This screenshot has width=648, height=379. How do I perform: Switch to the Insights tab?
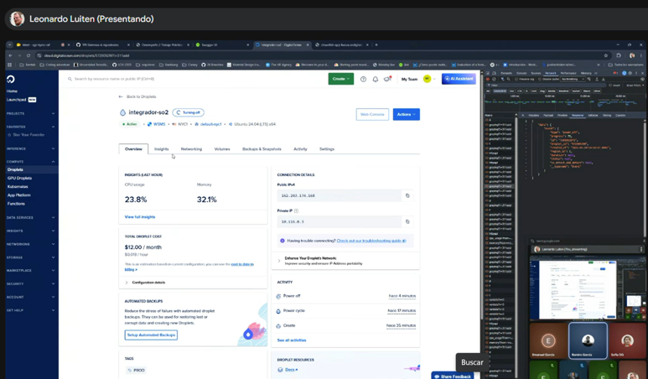162,148
